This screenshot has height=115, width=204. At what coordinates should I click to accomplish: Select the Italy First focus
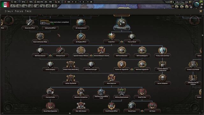[112, 38]
